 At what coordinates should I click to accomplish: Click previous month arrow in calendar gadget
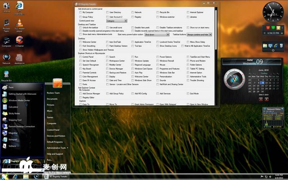pos(261,99)
